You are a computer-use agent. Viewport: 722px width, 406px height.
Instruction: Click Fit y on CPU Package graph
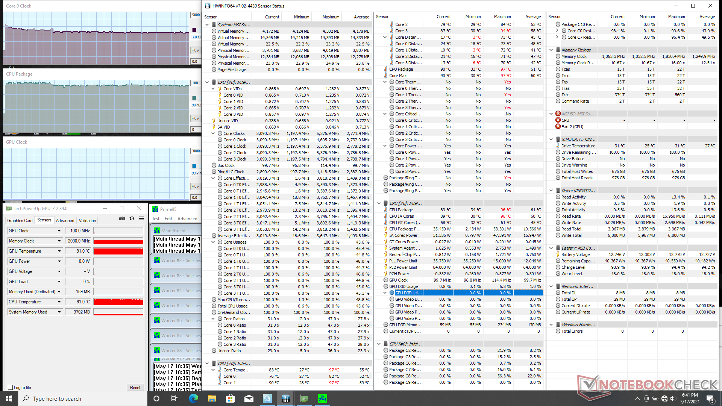coord(195,118)
